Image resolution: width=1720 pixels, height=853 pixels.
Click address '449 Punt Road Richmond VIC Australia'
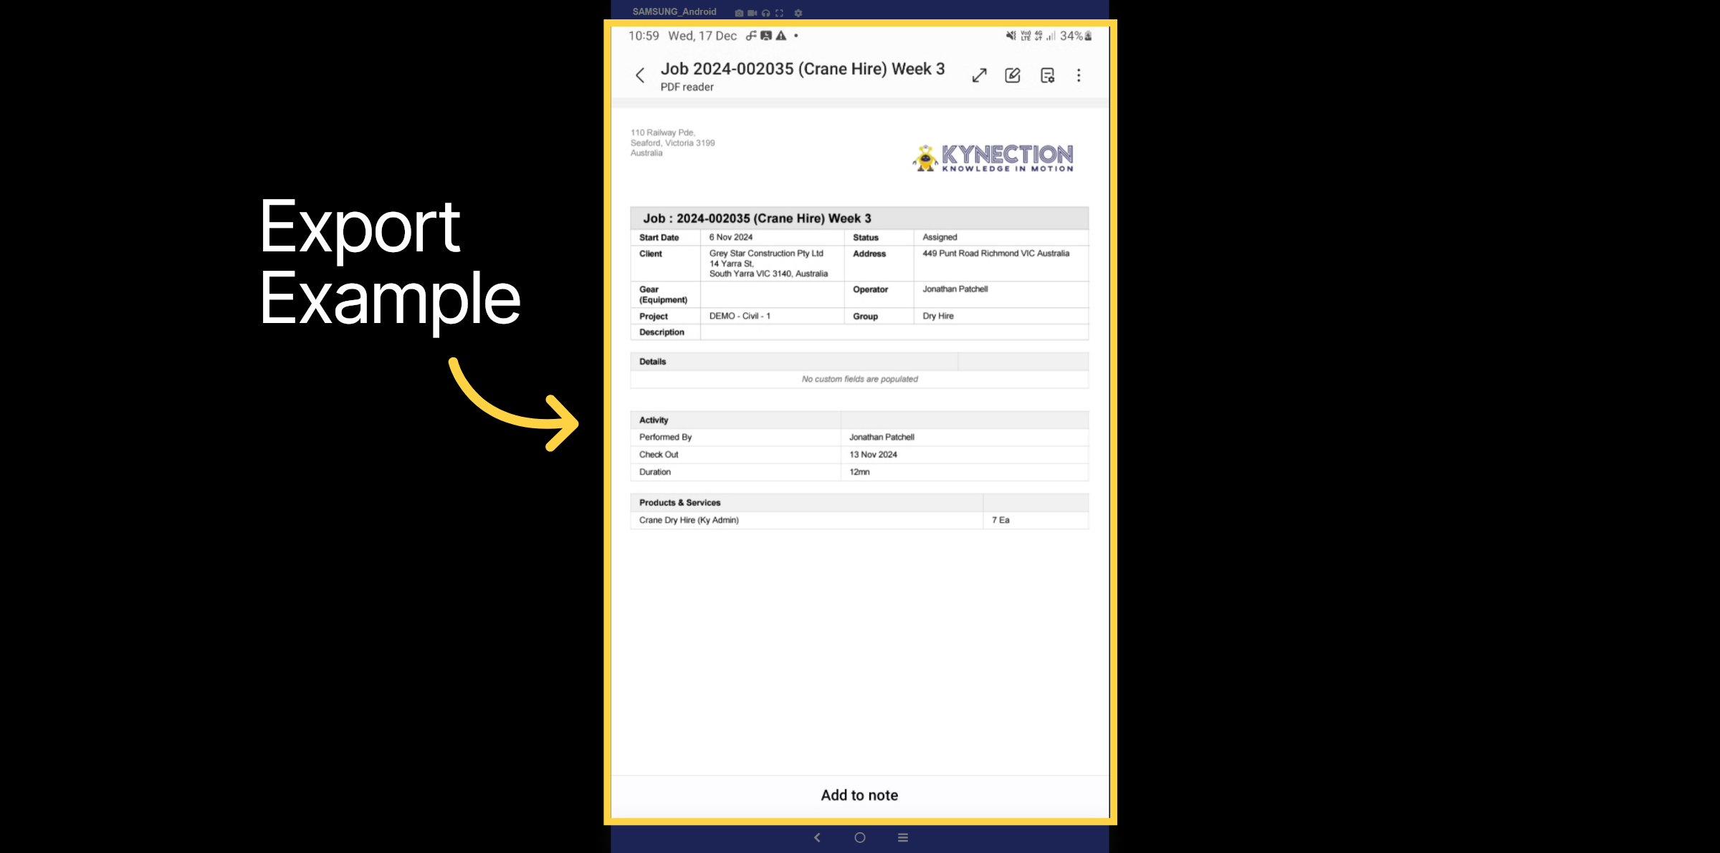point(995,254)
